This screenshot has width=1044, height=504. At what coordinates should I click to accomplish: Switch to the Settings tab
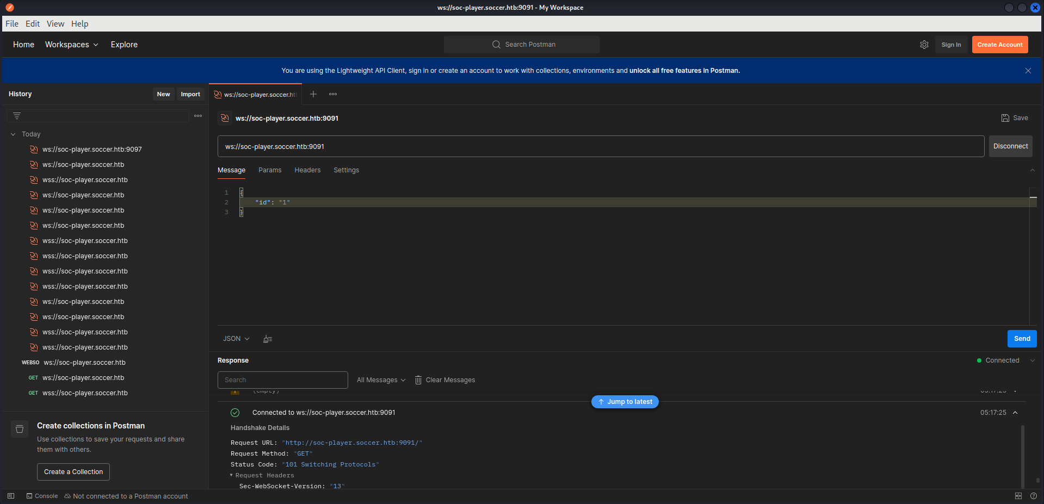[x=346, y=170]
